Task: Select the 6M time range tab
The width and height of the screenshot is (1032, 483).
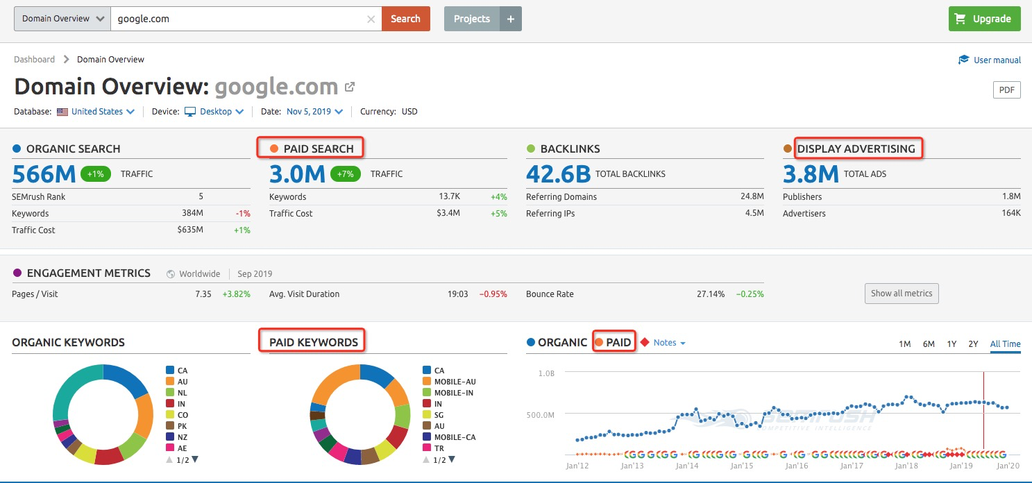Action: (929, 344)
